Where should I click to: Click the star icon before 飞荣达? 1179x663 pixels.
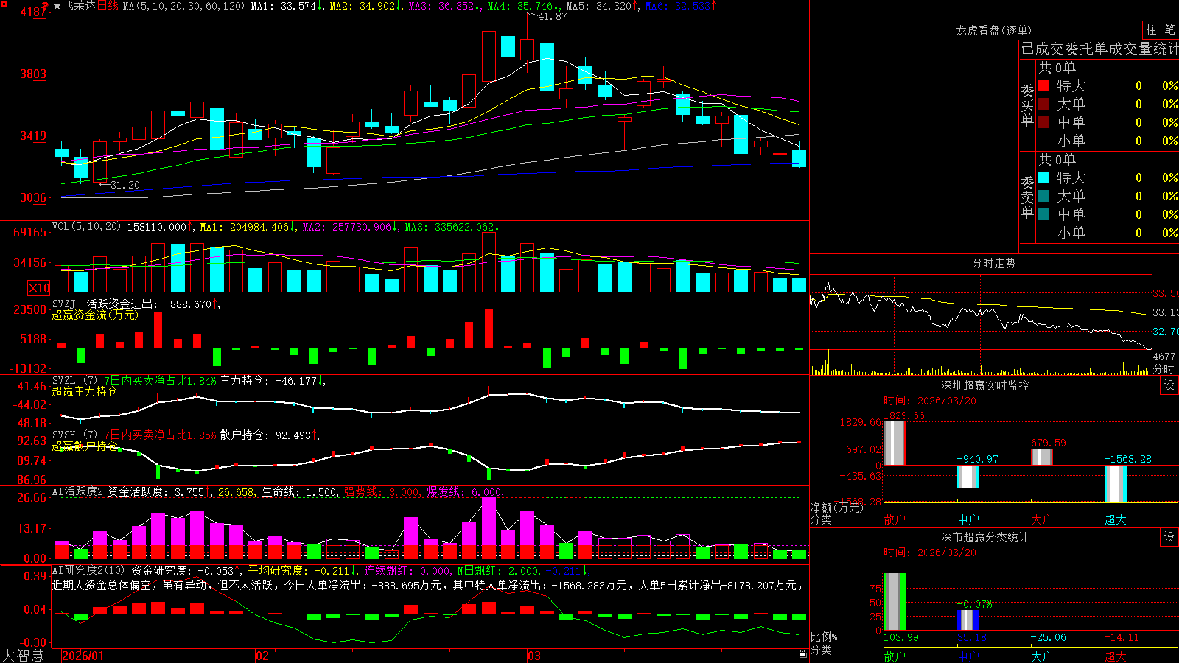pos(57,6)
